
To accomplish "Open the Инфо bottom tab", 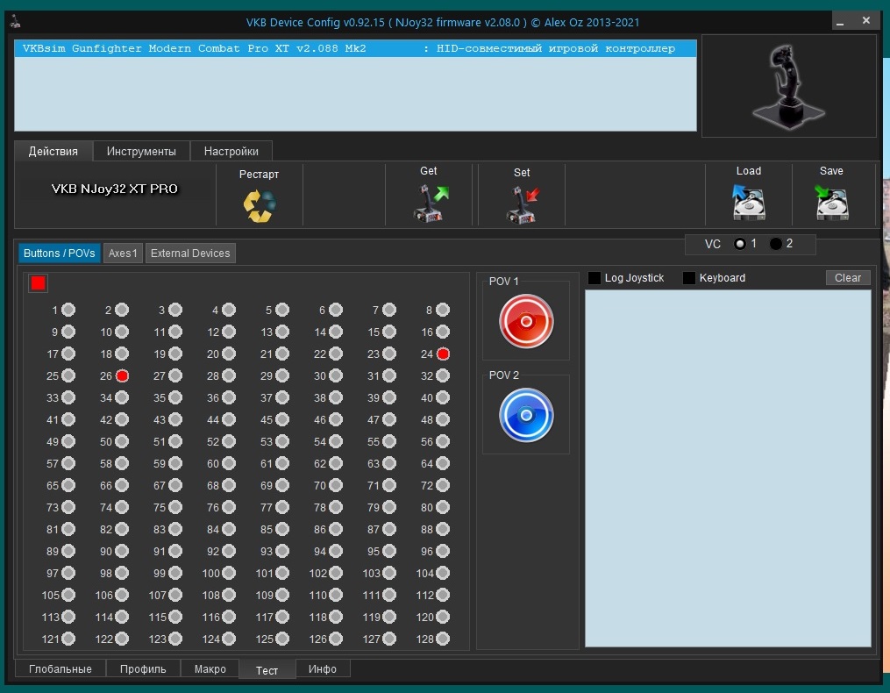I will pyautogui.click(x=323, y=669).
